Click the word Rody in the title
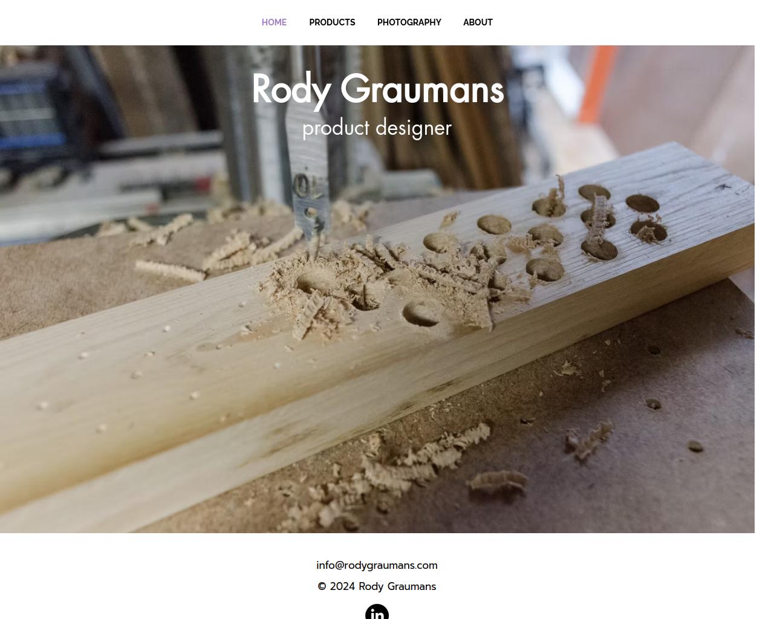Viewport: 774px width, 619px height. [291, 91]
